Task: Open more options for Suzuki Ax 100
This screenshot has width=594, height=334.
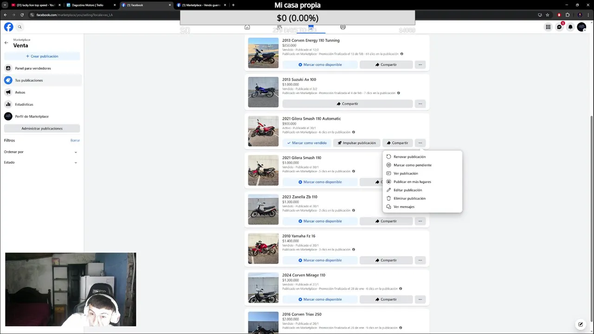Action: click(420, 103)
